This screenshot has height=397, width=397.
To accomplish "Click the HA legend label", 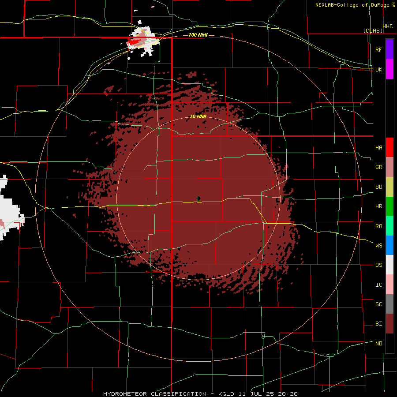I will tap(378, 147).
